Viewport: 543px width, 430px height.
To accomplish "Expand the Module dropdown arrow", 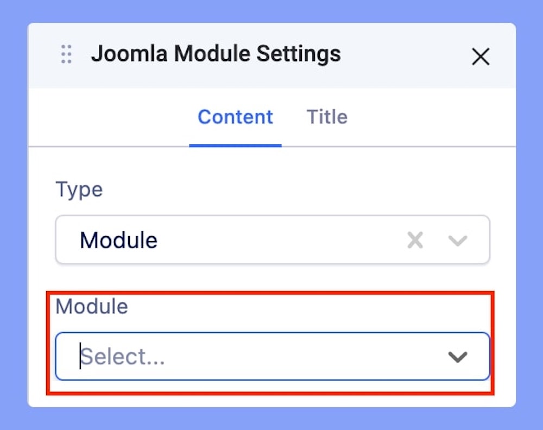I will point(458,357).
